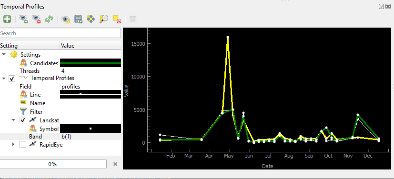Click the Field value profiles
This screenshot has width=394, height=179.
(x=71, y=87)
